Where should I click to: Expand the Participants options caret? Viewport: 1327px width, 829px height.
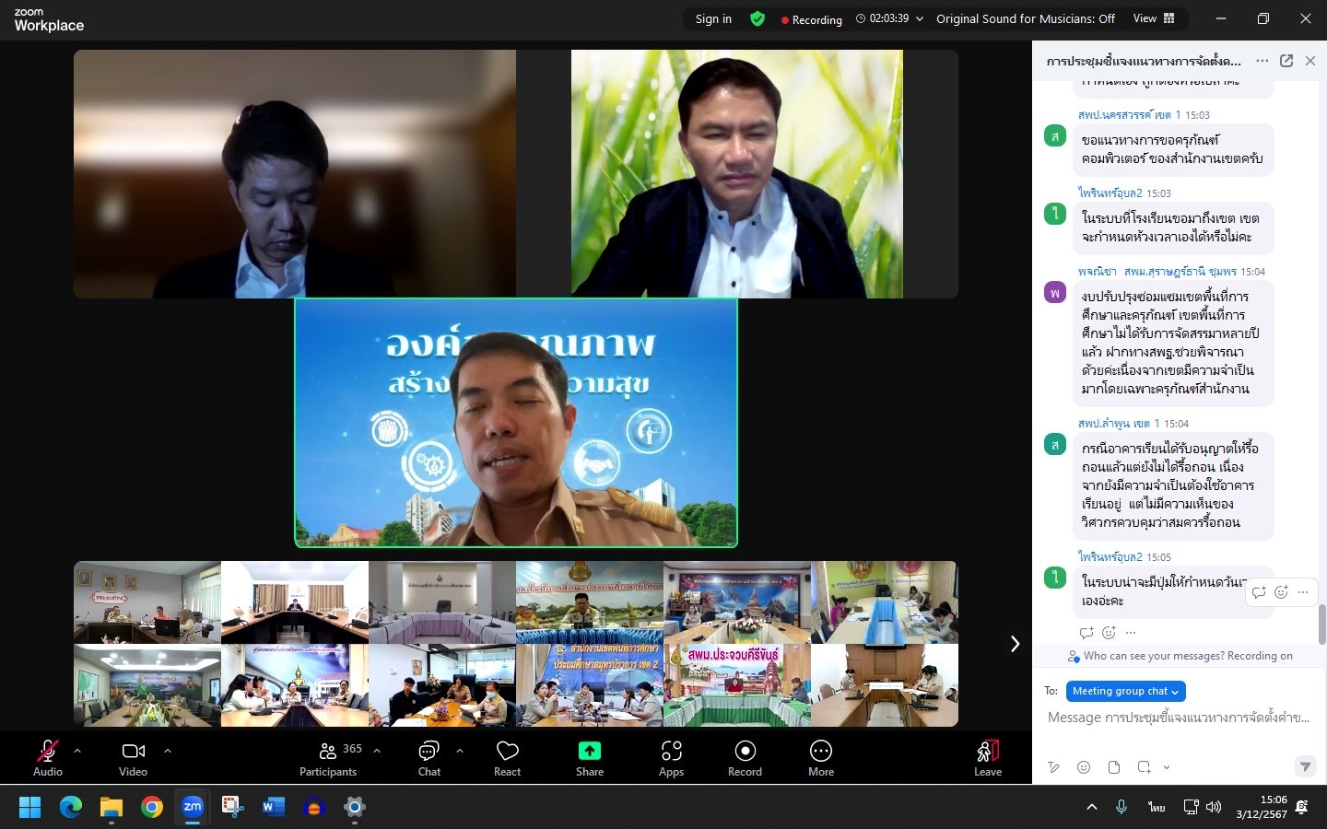click(377, 751)
